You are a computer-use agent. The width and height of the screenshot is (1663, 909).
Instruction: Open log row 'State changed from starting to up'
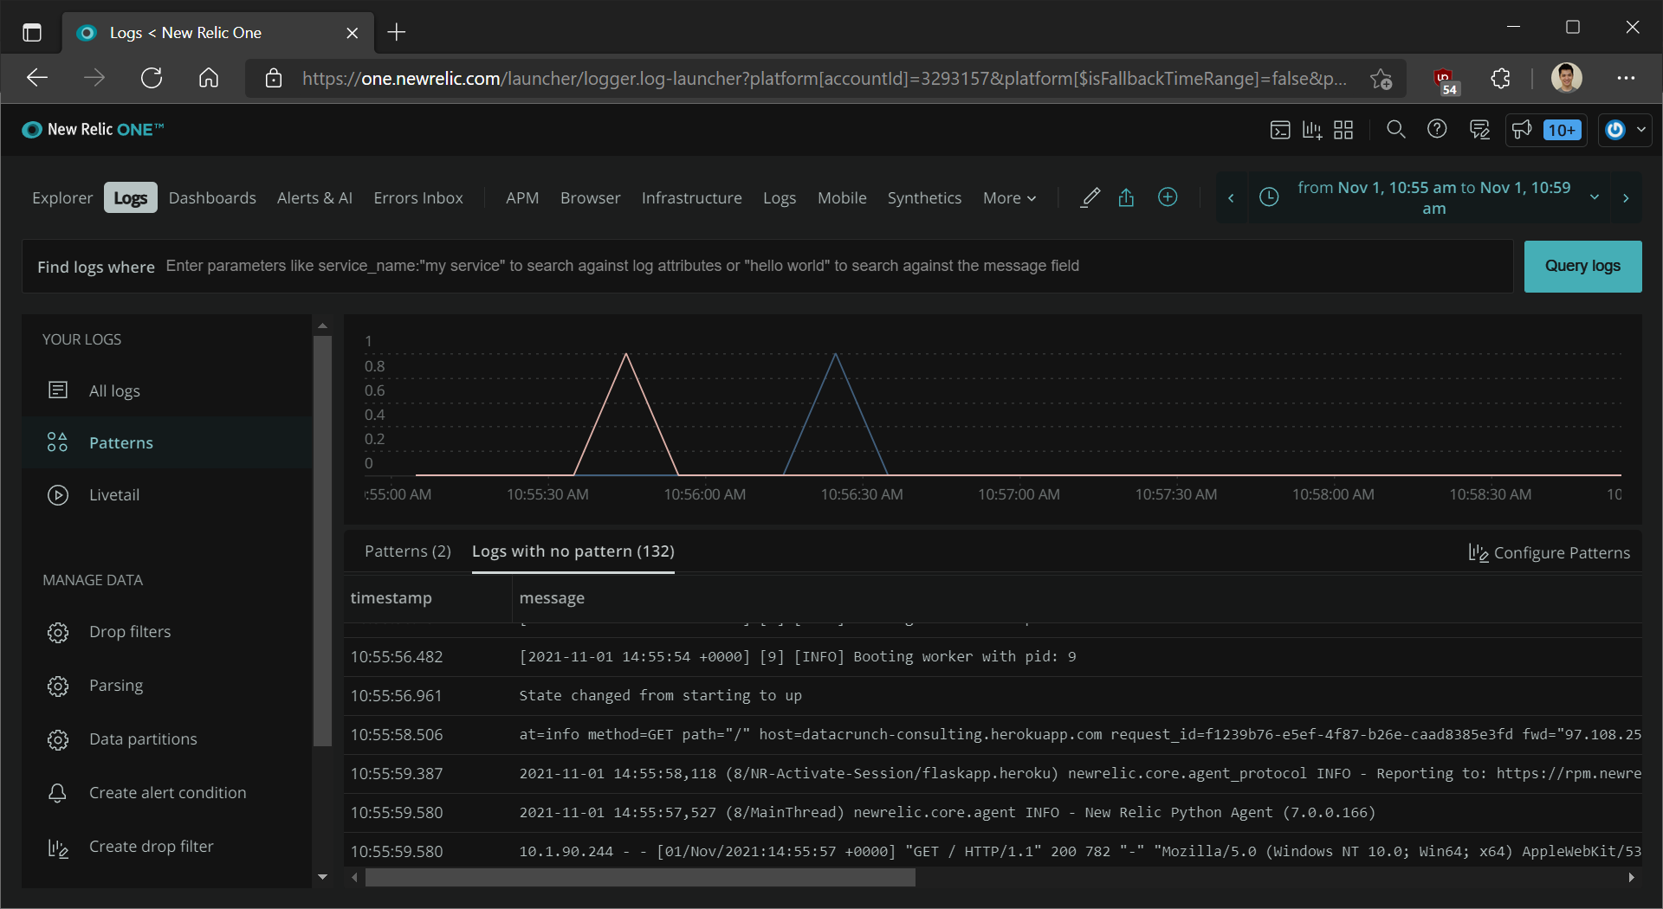993,696
